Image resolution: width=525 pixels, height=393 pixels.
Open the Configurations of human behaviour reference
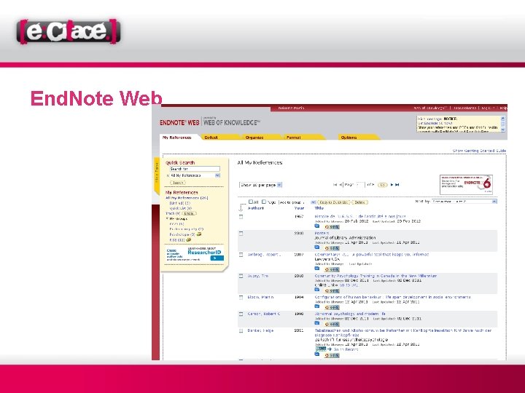[393, 297]
